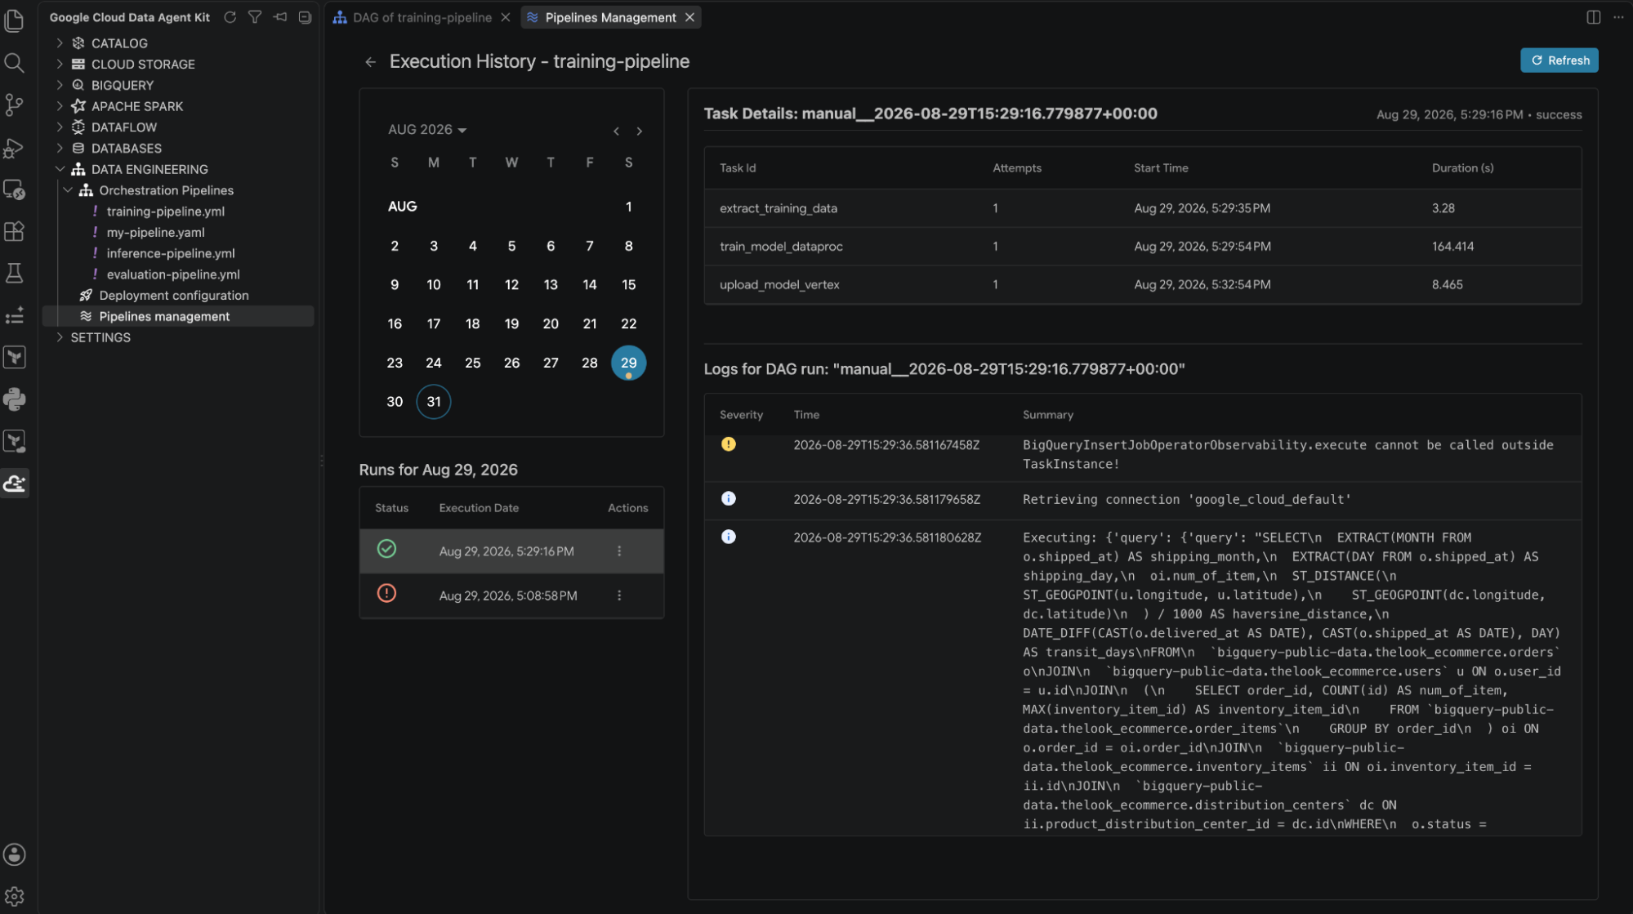Open the Source Control icon
1633x914 pixels.
click(x=15, y=105)
